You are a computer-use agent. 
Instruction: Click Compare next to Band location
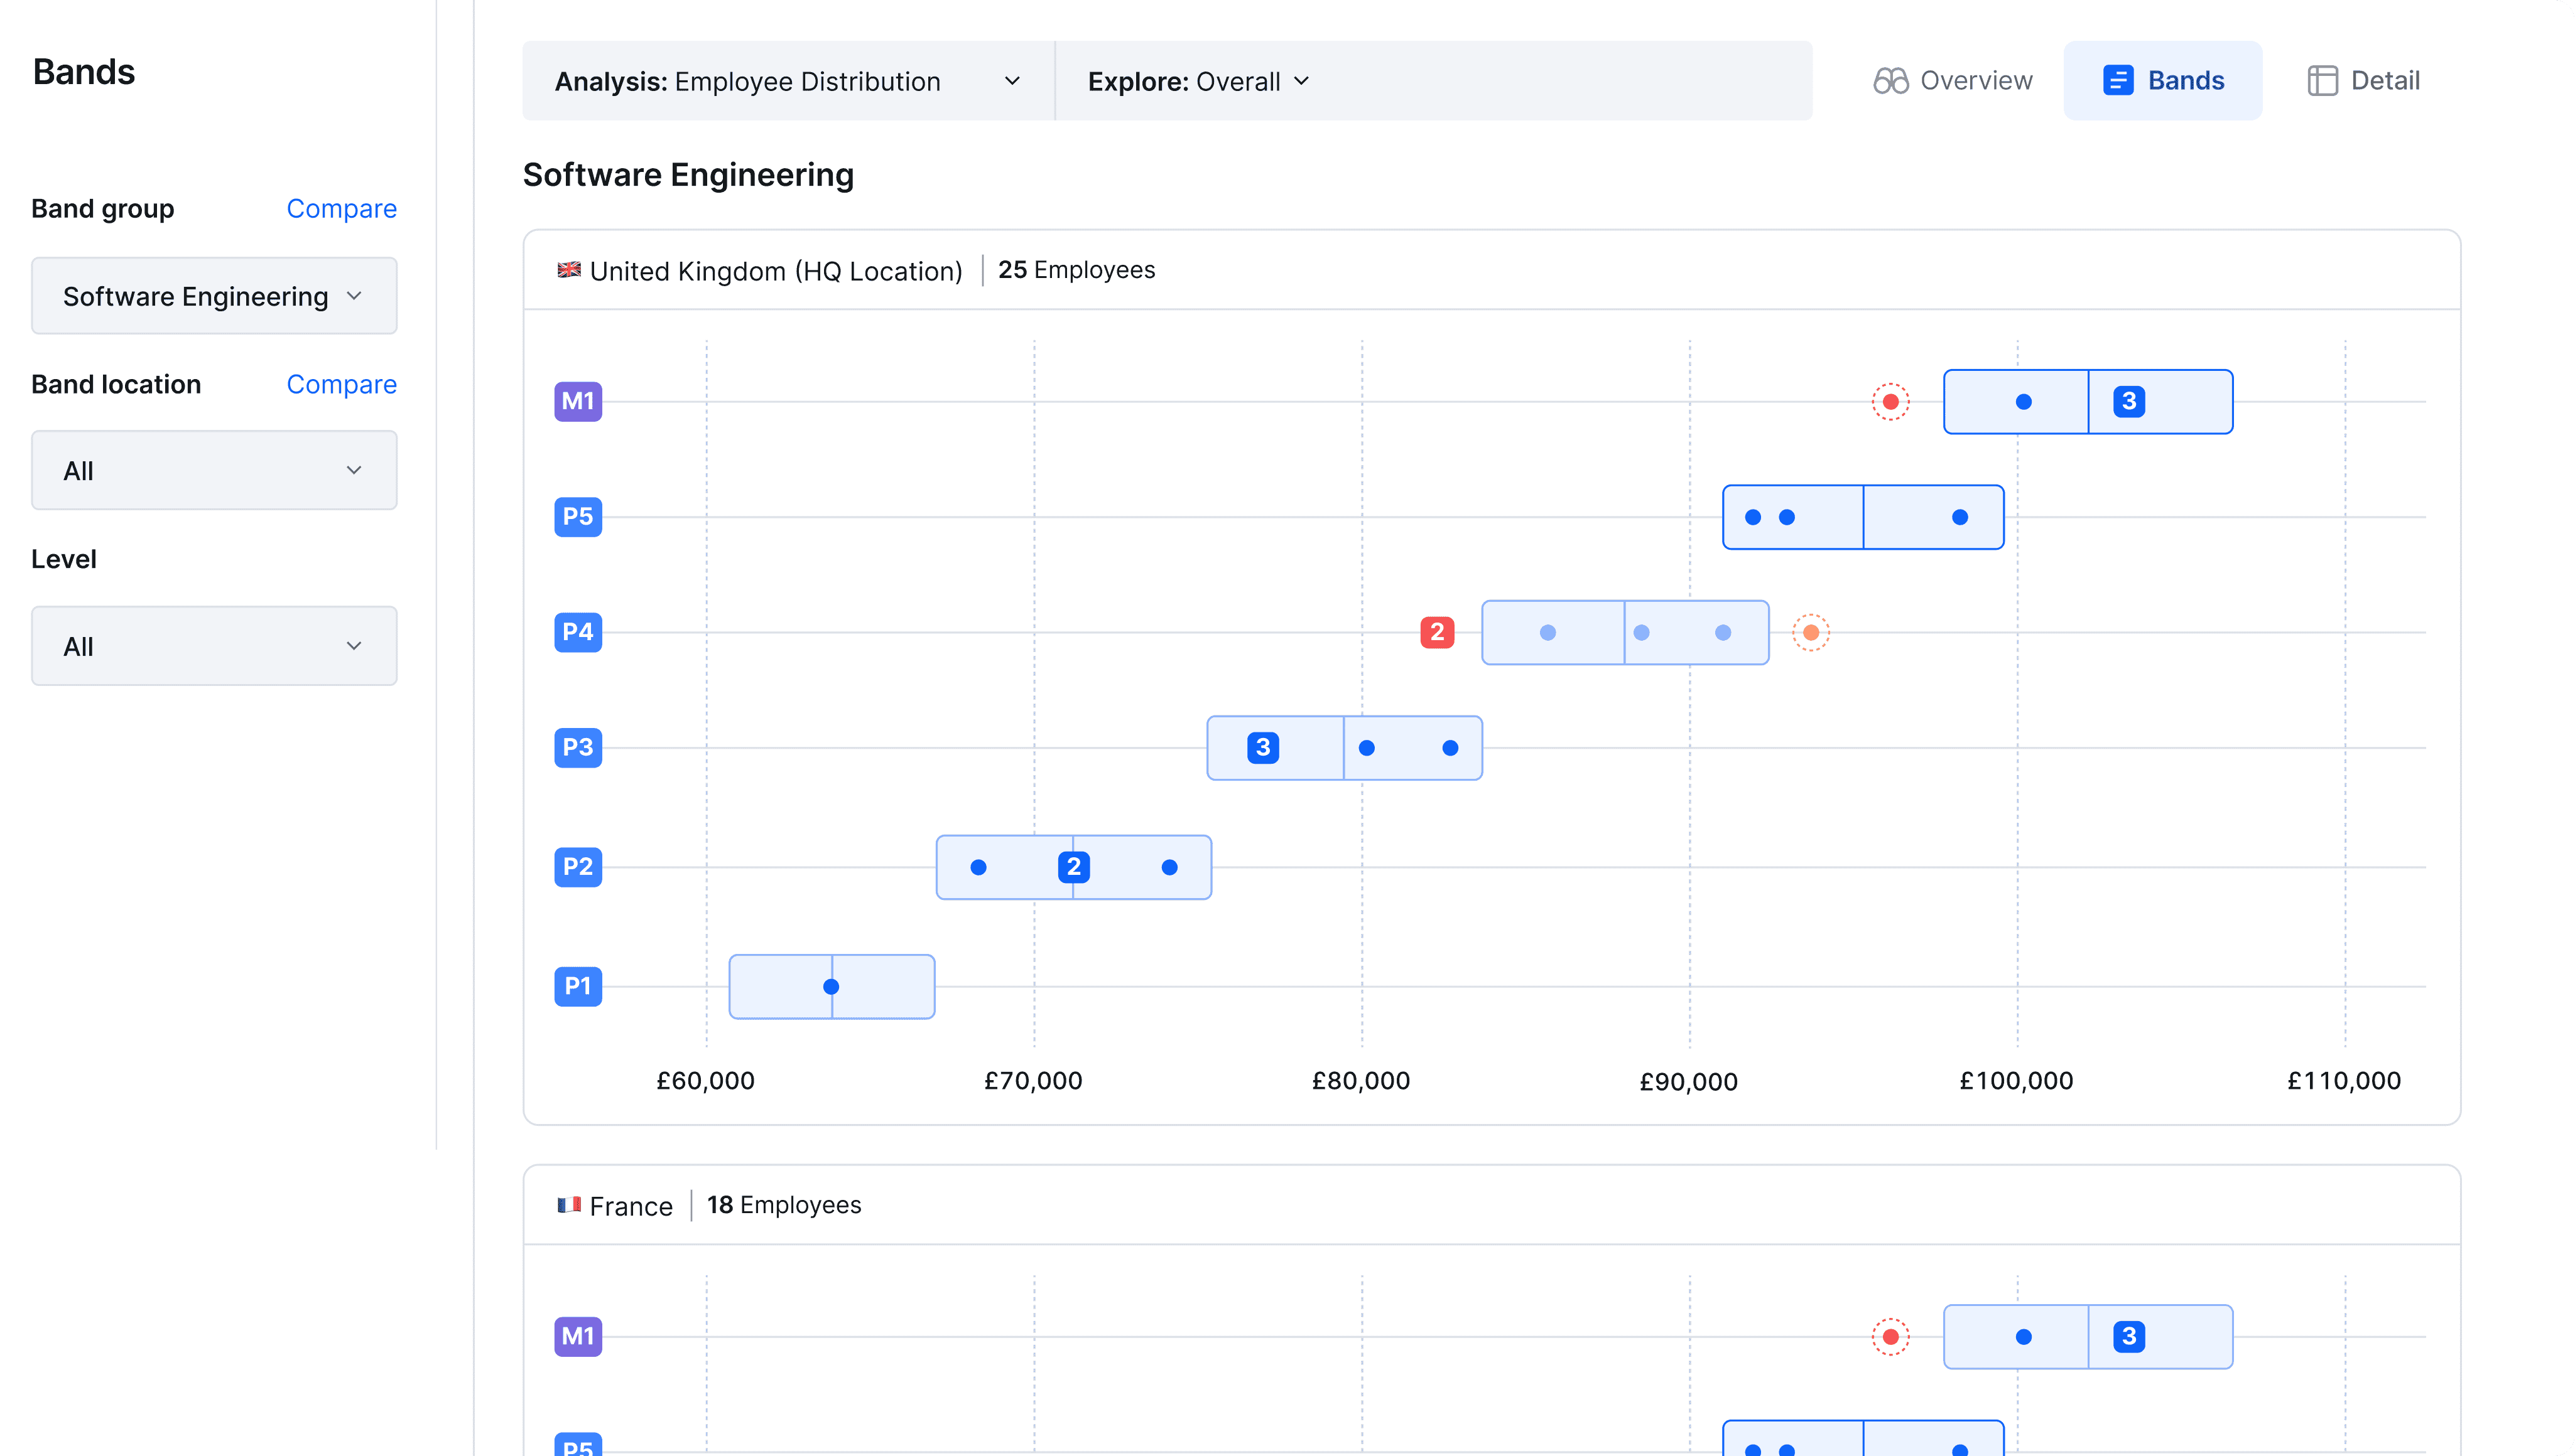(341, 384)
